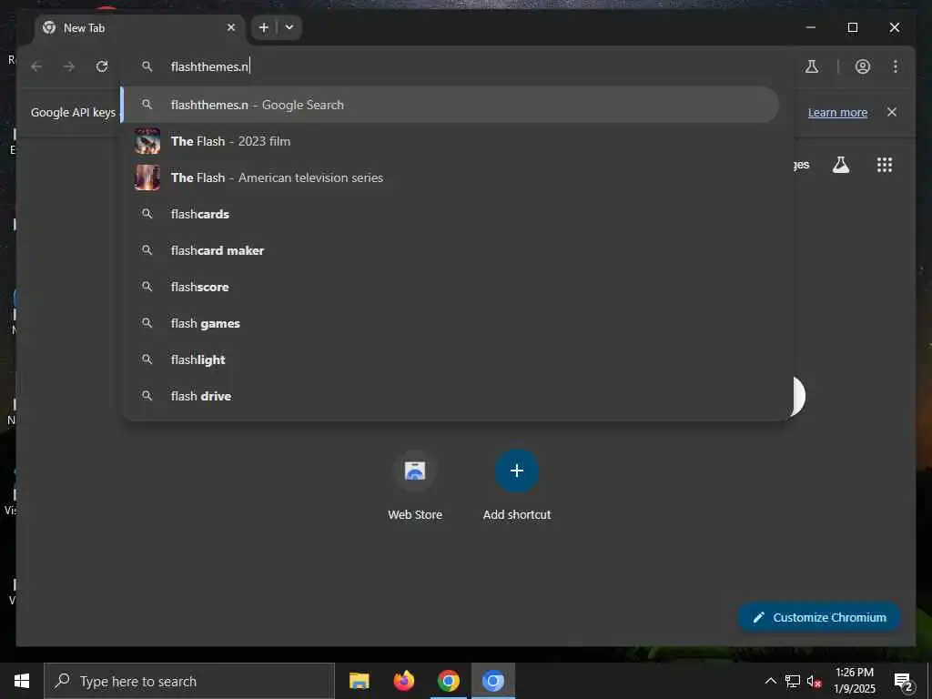This screenshot has width=932, height=699.
Task: Reload the page with the refresh icon
Action: (102, 66)
